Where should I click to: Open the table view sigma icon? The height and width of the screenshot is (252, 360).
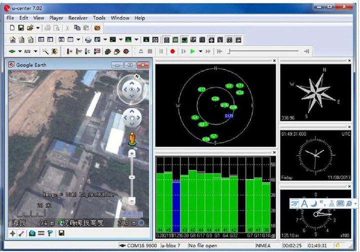pos(61,40)
